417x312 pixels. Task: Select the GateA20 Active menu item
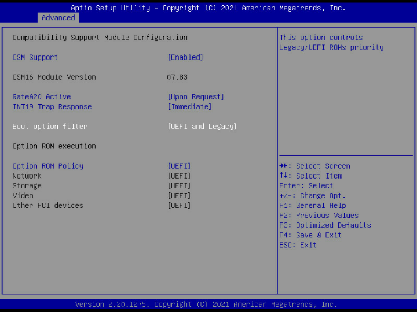click(42, 97)
